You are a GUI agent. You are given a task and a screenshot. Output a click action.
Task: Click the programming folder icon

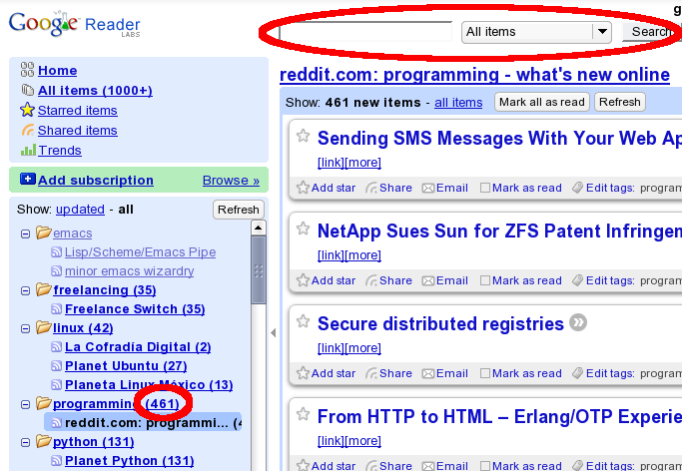(x=44, y=403)
